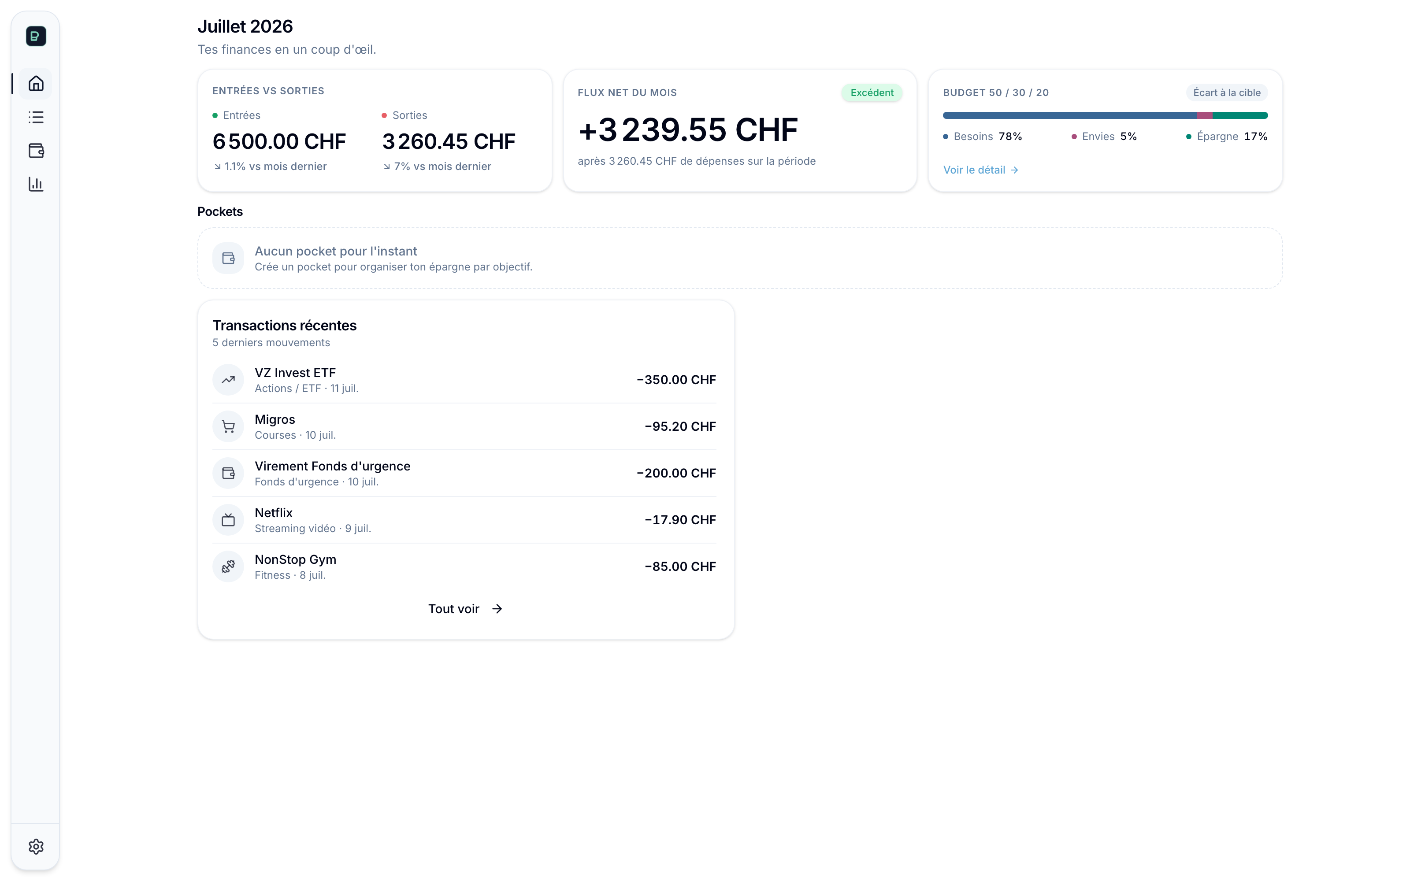The image size is (1410, 881).
Task: Open the Voir le détail budget link
Action: pyautogui.click(x=980, y=170)
